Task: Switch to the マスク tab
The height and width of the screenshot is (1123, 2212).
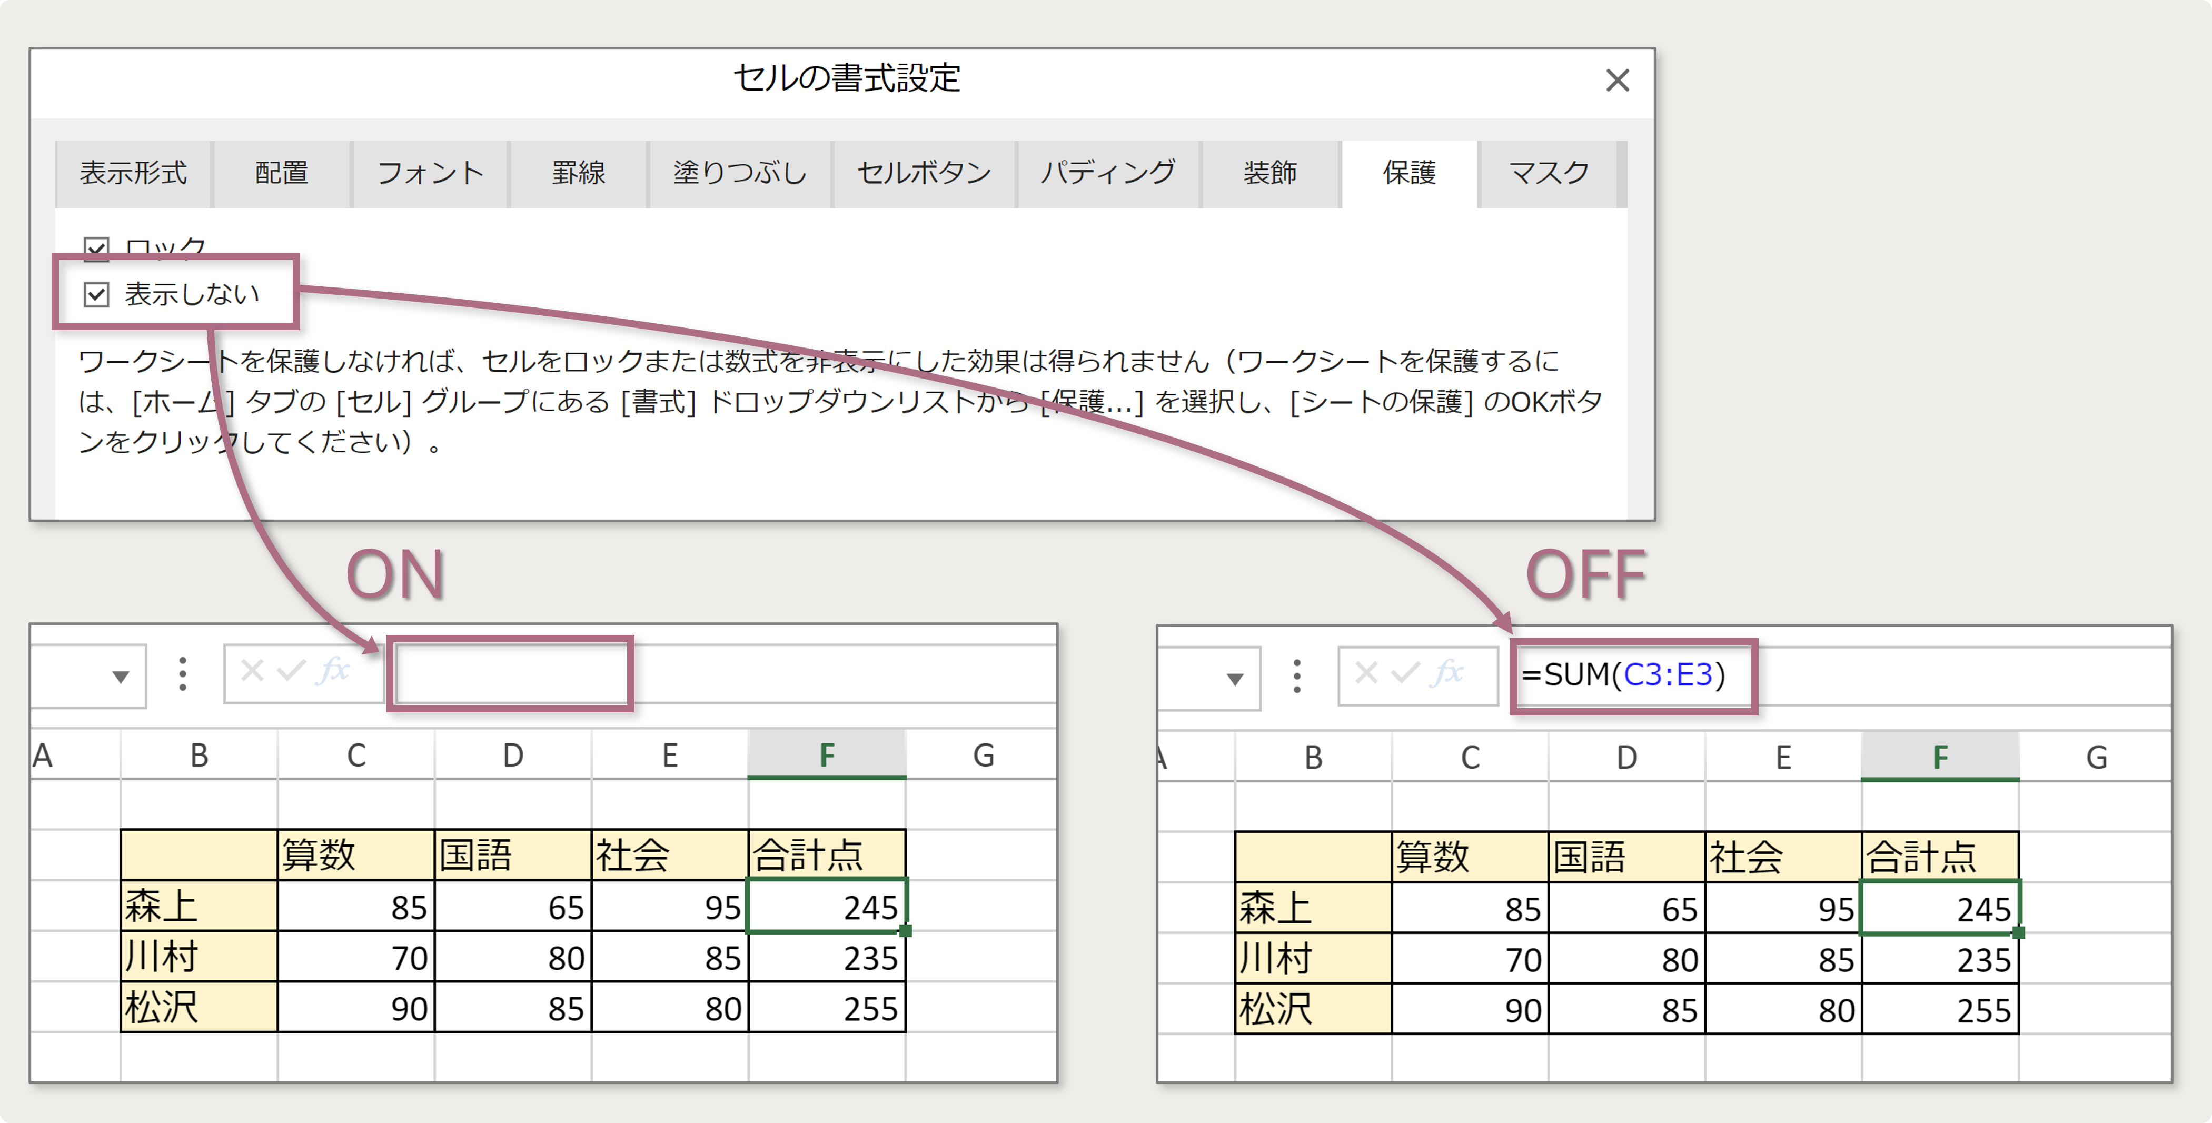Action: tap(1549, 173)
